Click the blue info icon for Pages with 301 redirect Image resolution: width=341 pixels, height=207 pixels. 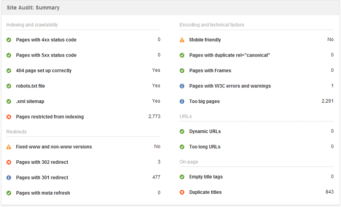click(9, 177)
